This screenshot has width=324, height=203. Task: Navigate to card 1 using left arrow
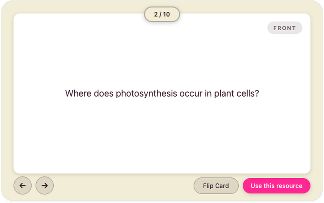22,186
